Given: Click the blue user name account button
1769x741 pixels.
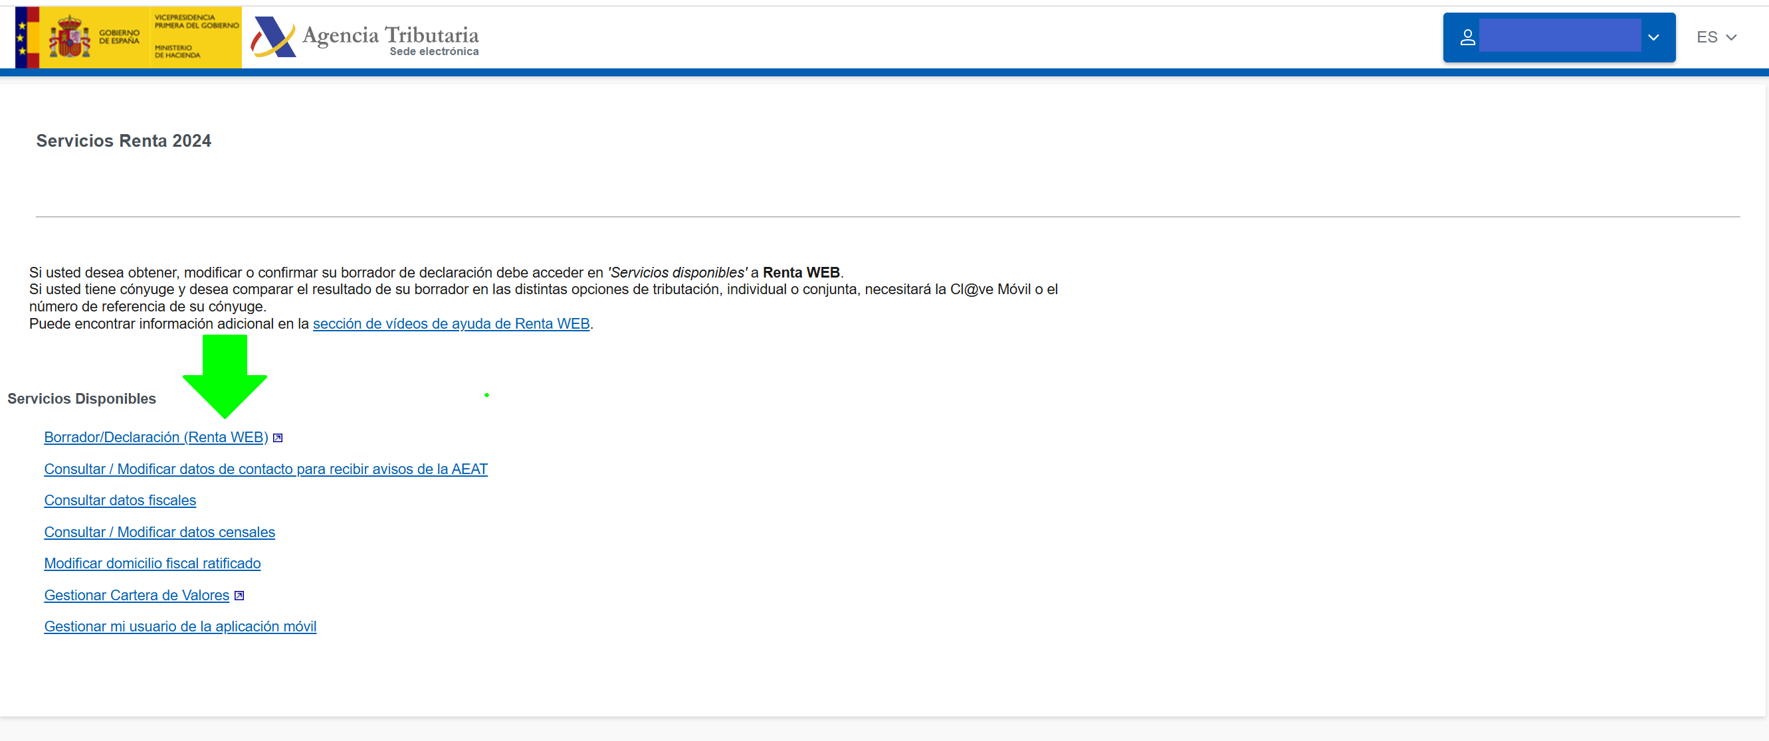Looking at the screenshot, I should [1559, 37].
